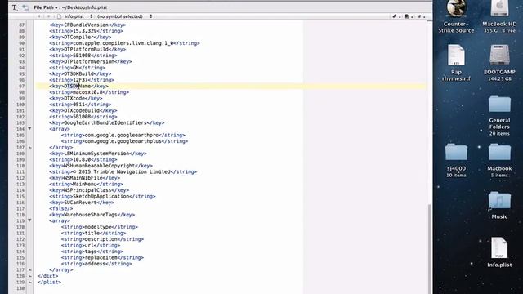Image resolution: width=523 pixels, height=294 pixels.
Task: Collapse the array fold triangle at line 104
Action: (29, 129)
